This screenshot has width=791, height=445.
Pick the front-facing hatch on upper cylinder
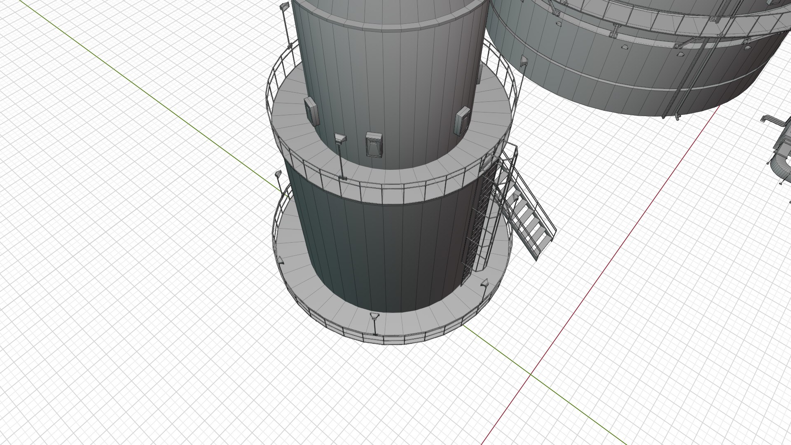coord(374,145)
